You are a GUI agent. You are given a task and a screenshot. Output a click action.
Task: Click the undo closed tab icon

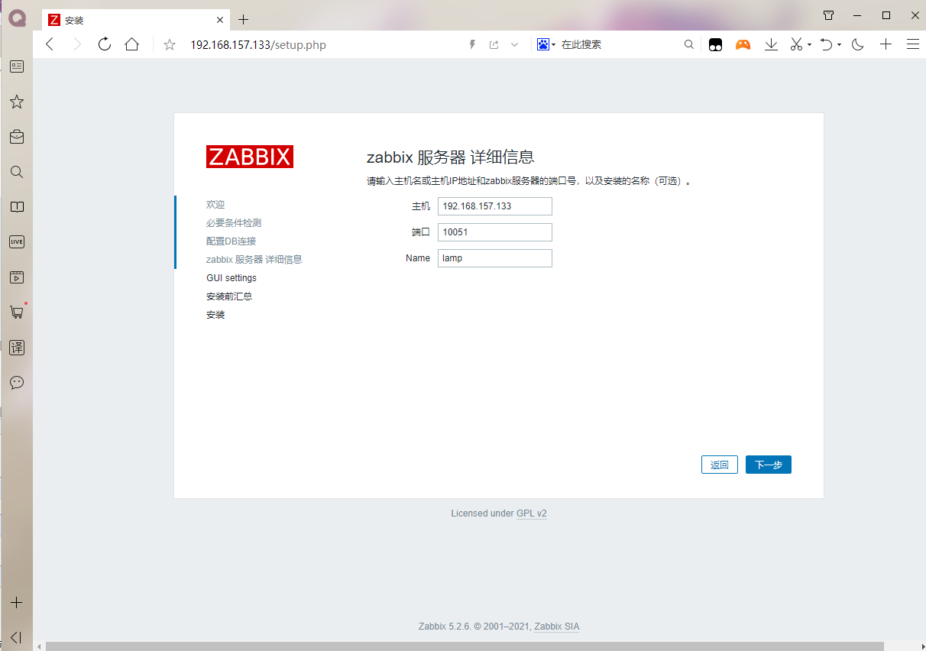click(x=826, y=44)
